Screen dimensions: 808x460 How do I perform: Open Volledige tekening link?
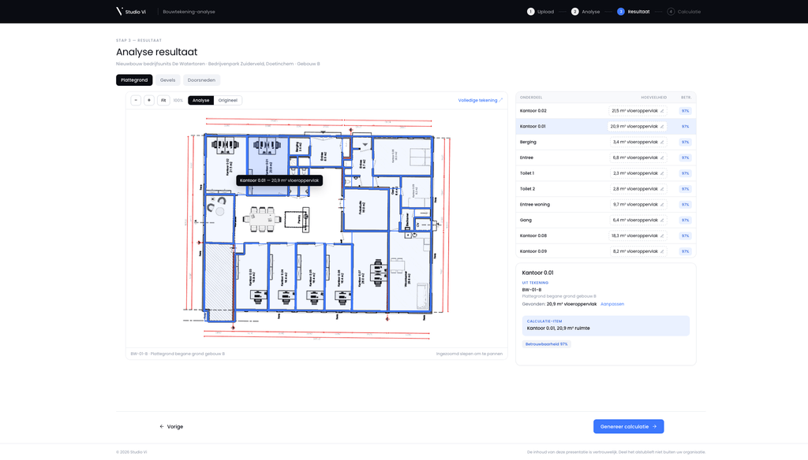click(x=481, y=100)
